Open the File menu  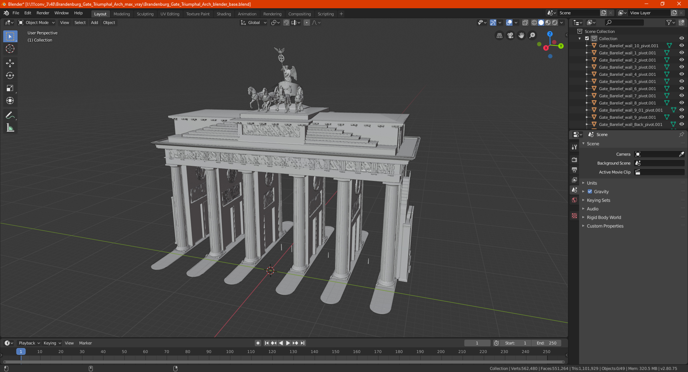(16, 13)
